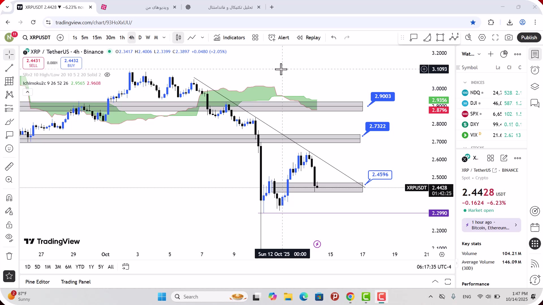This screenshot has height=305, width=543.
Task: Toggle stay in drawing mode
Action: point(9,211)
